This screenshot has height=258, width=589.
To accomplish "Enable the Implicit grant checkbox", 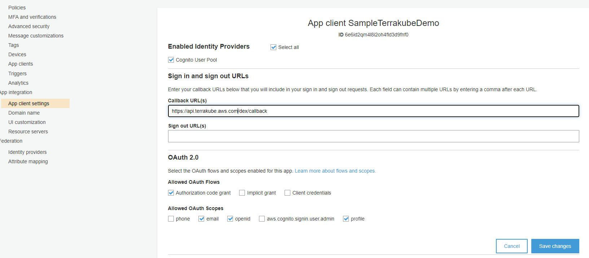I will tap(242, 193).
